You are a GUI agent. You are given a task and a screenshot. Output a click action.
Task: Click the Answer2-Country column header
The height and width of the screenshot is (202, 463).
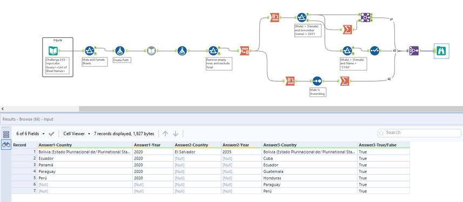pyautogui.click(x=197, y=145)
